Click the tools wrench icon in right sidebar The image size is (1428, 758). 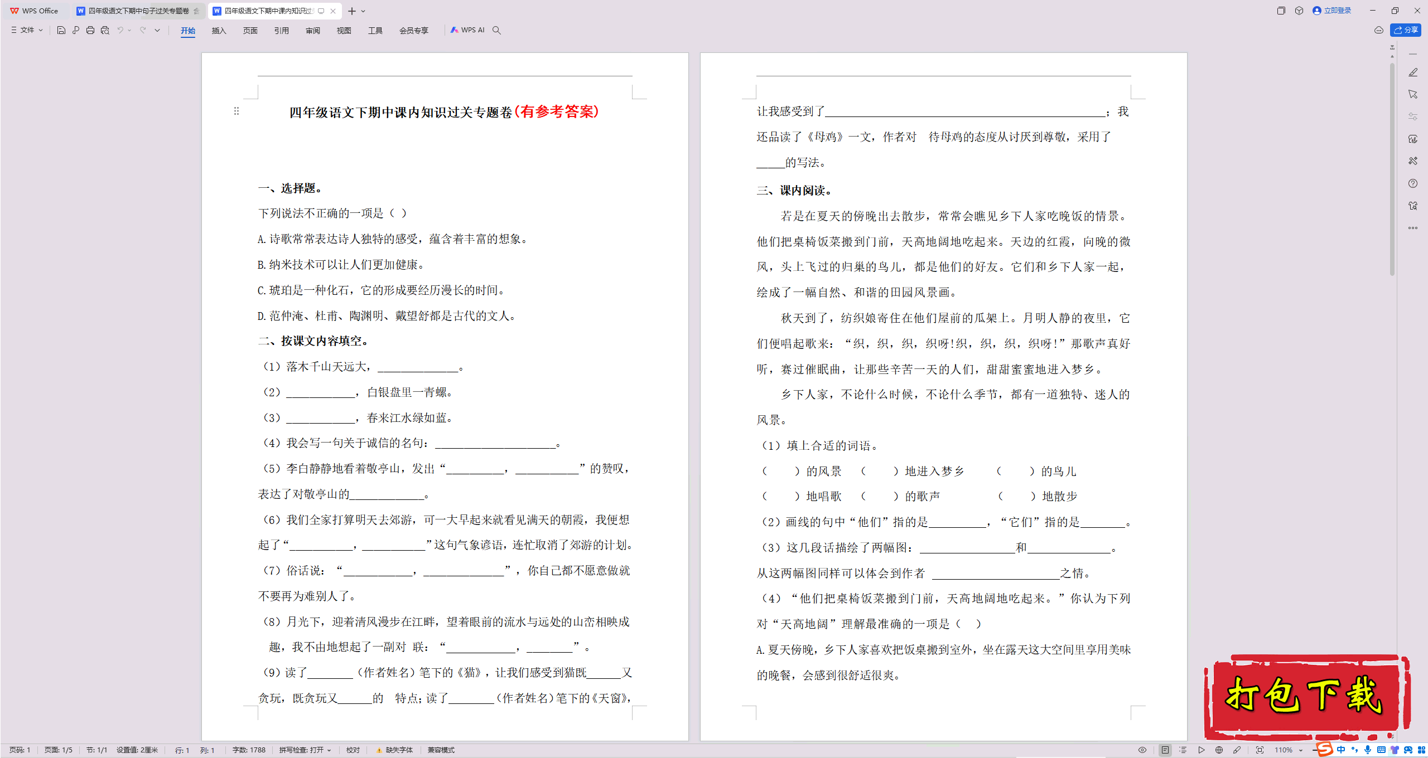1413,161
